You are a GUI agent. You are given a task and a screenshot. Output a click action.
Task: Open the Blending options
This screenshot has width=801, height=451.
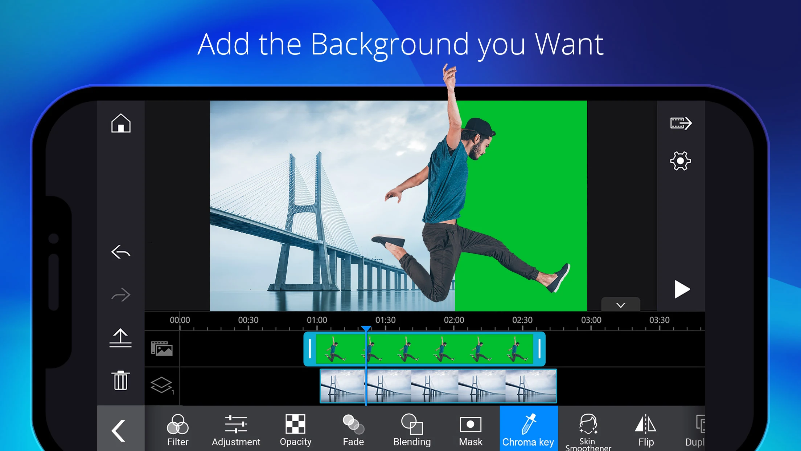click(411, 430)
